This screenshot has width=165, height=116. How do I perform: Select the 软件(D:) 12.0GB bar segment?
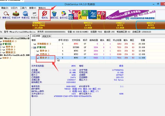click(x=88, y=25)
